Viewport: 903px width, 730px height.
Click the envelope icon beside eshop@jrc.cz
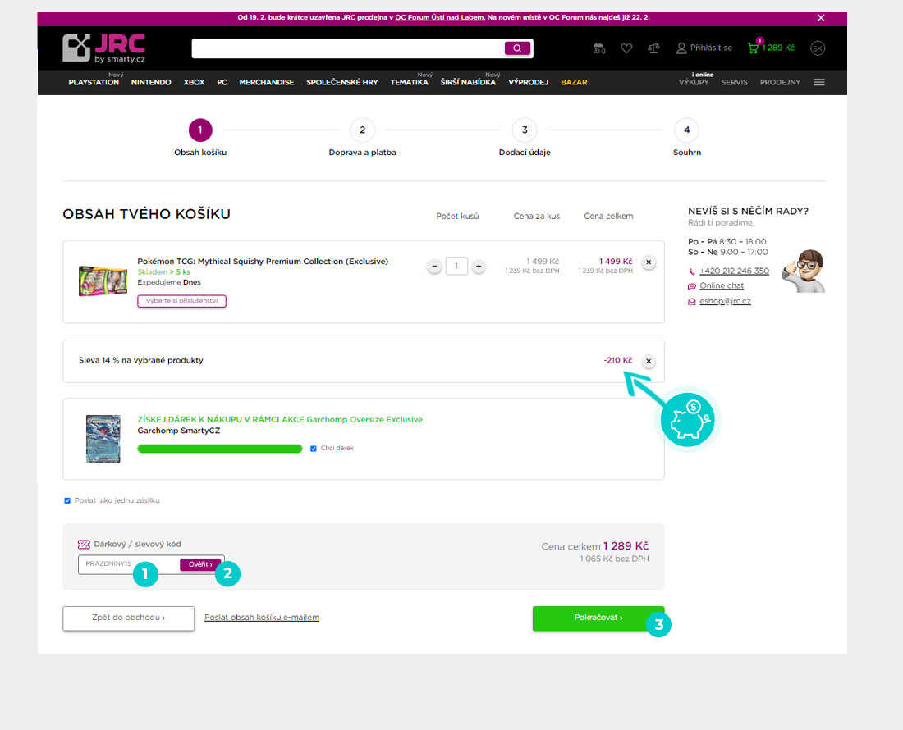692,302
